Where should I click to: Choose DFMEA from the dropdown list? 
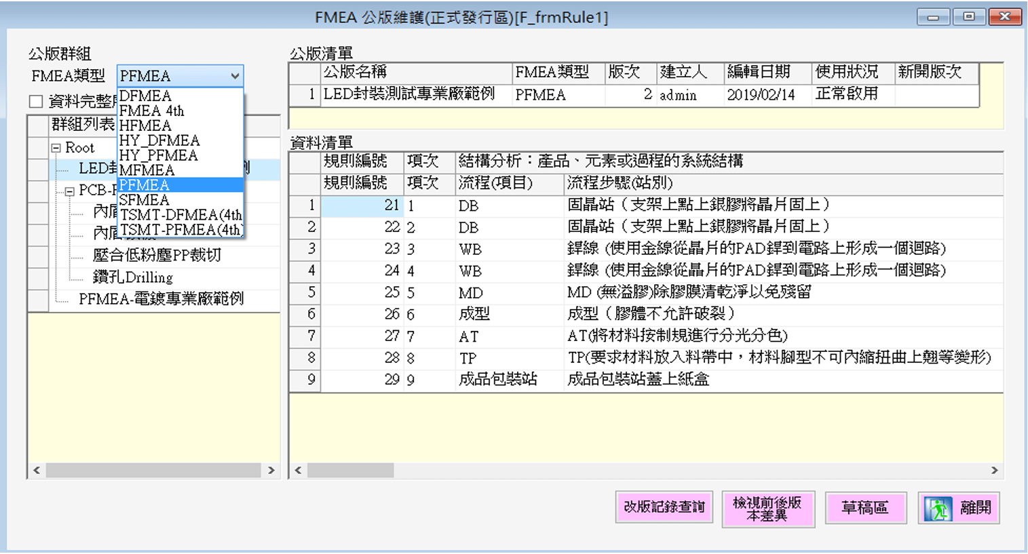145,96
